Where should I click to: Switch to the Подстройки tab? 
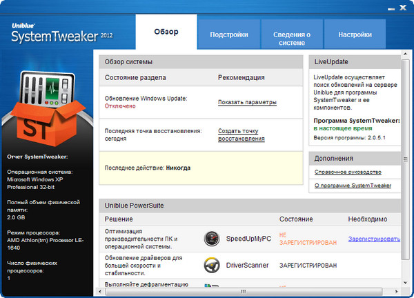(x=230, y=34)
